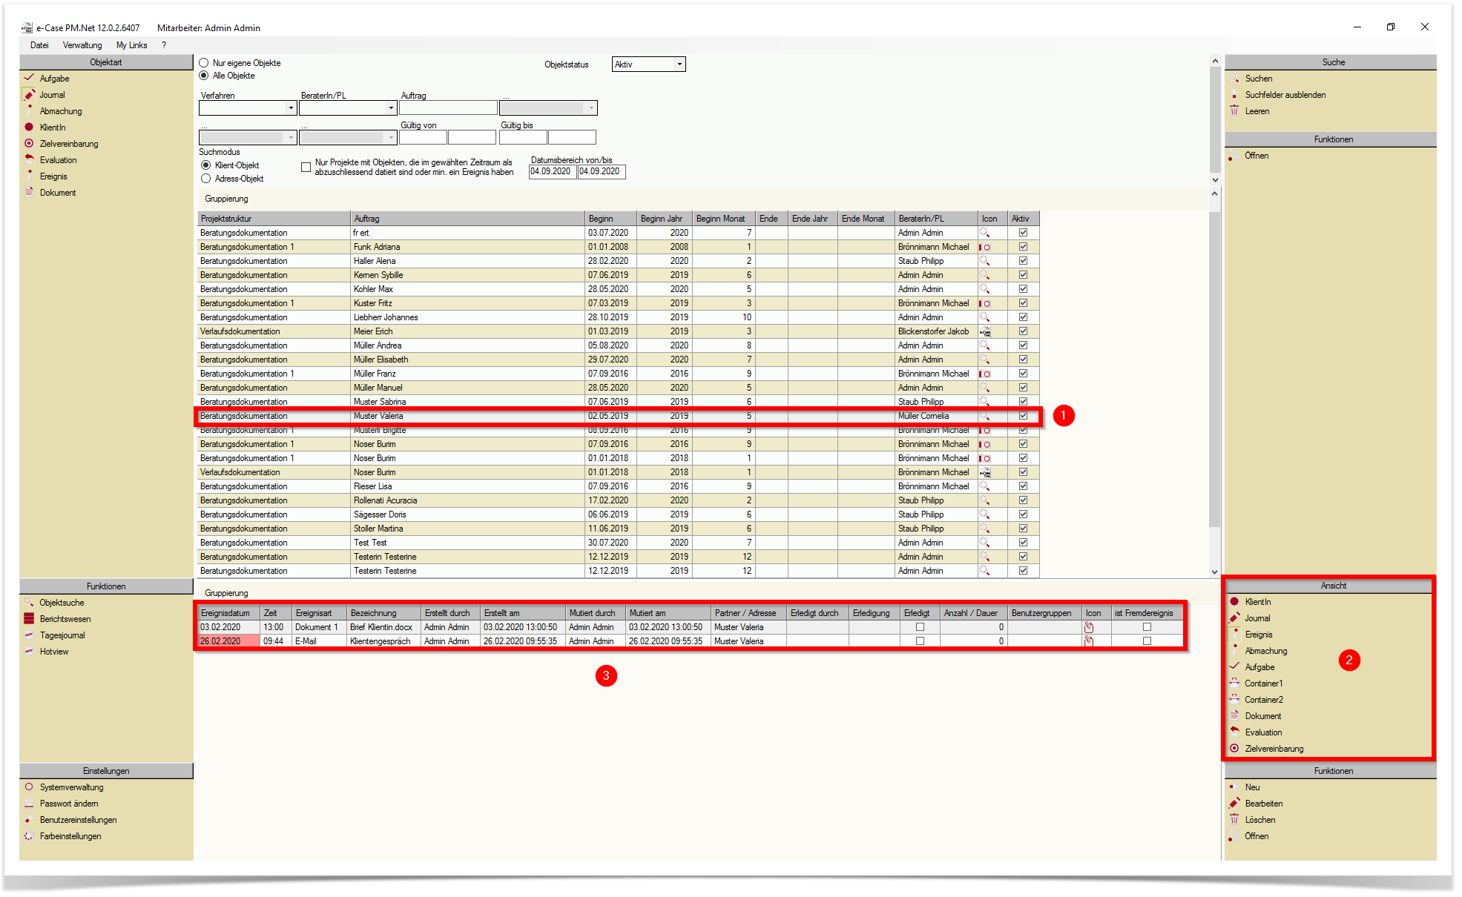Screen dimensions: 1462x897
Task: Click Neu in lower Funktionen panel
Action: point(1252,787)
